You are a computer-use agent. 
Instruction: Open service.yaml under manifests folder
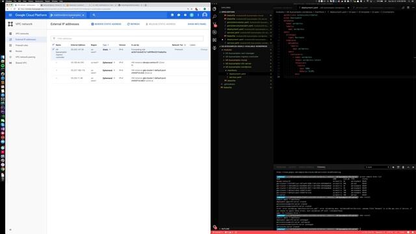pyautogui.click(x=235, y=77)
